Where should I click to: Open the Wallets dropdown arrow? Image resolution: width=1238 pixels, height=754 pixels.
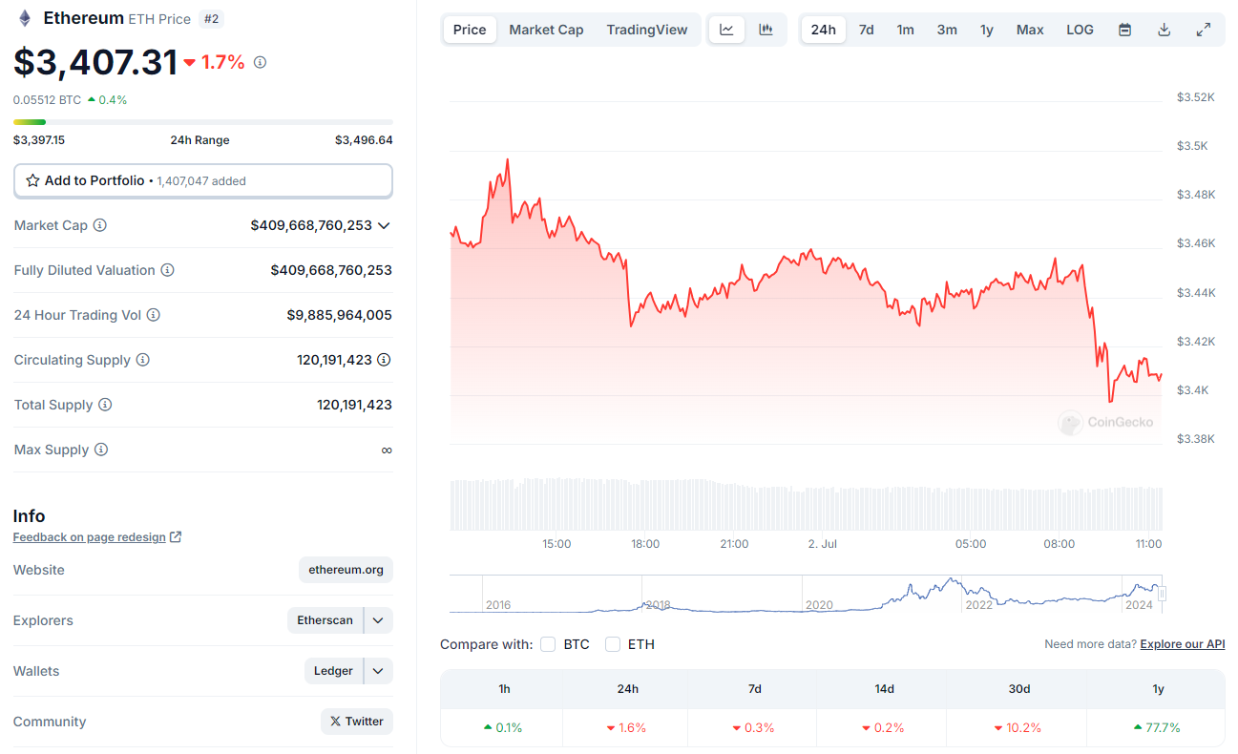tap(378, 671)
